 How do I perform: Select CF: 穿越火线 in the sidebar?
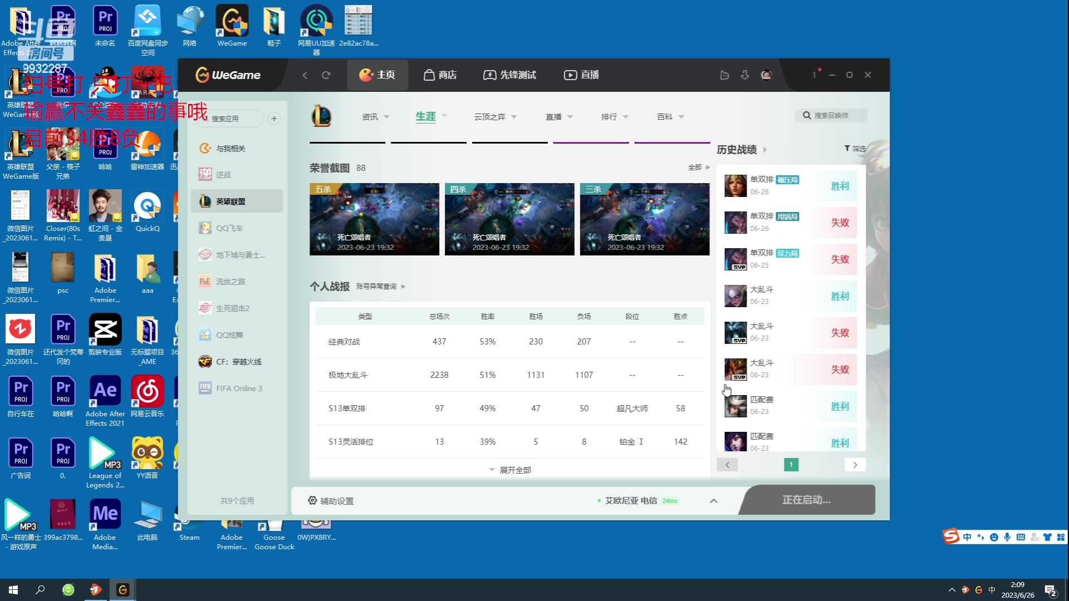pyautogui.click(x=238, y=362)
